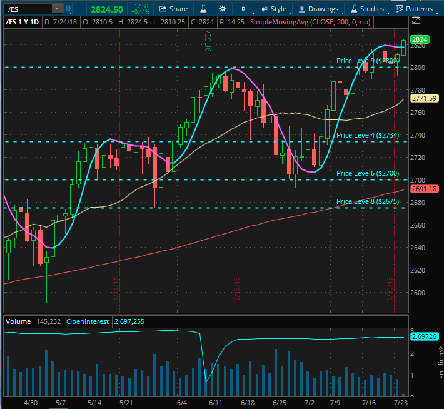Click the 2700 label on price axis
The image size is (444, 409).
tap(418, 180)
